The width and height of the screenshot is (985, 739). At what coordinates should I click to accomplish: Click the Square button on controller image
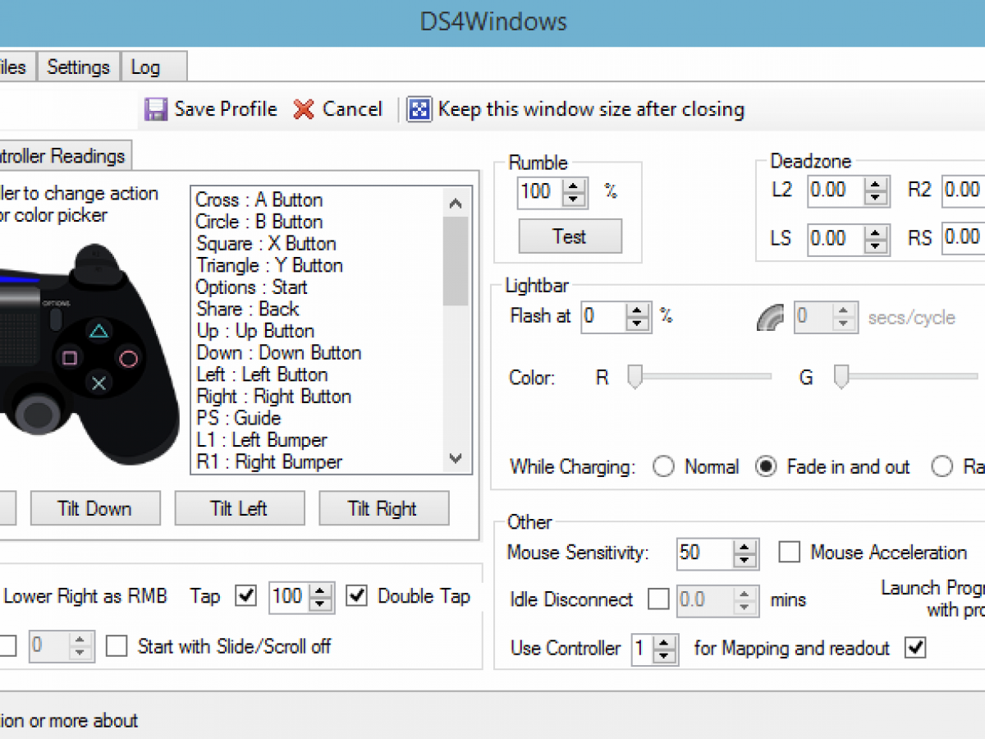tap(70, 358)
